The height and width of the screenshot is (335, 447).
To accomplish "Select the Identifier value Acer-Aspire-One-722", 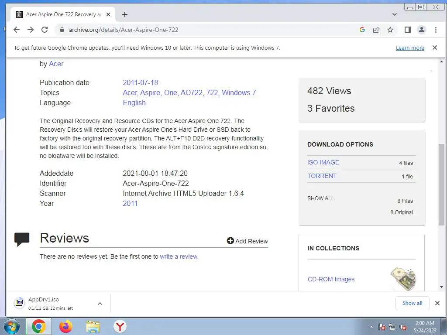I will [x=156, y=184].
